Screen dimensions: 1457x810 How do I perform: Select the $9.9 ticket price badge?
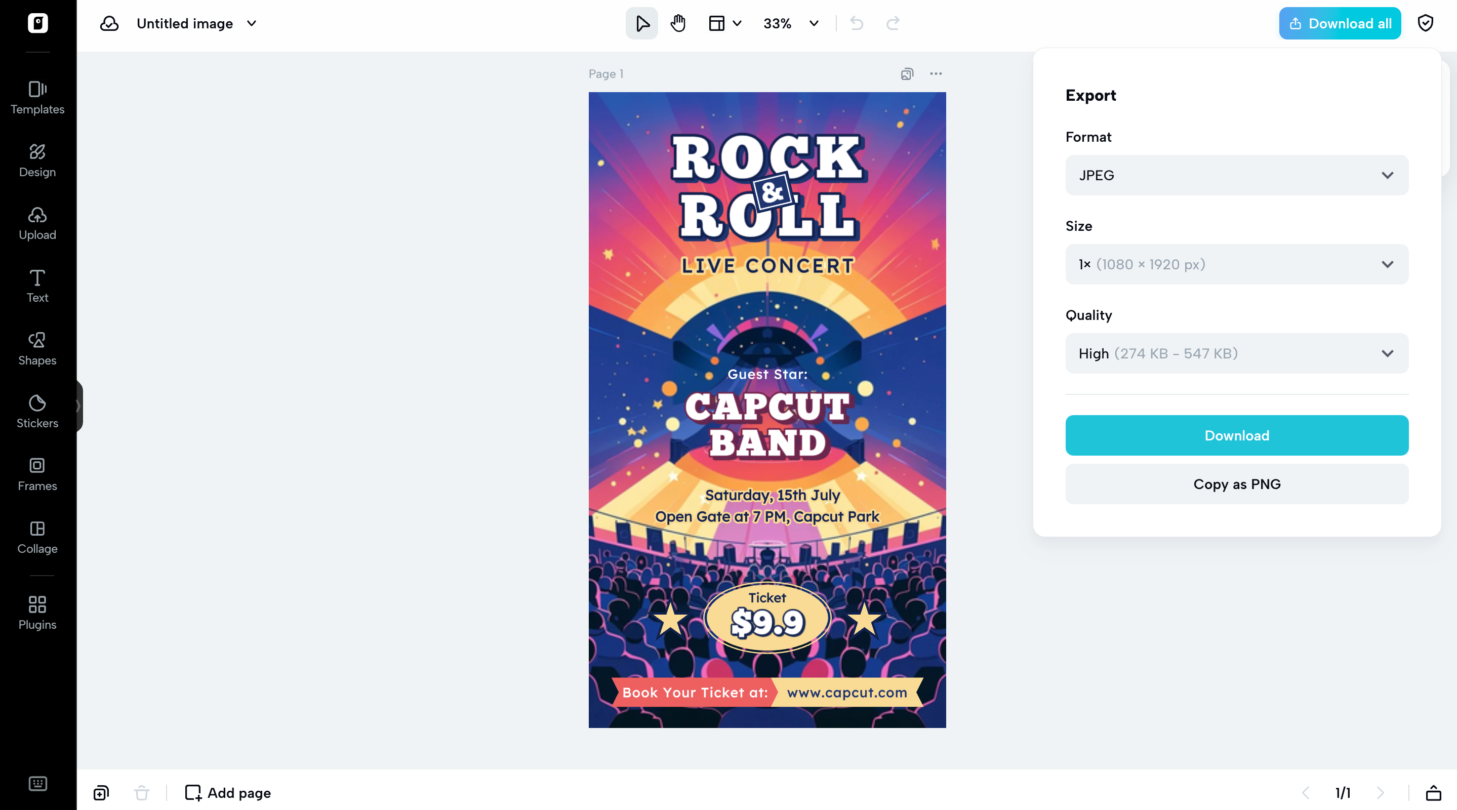tap(767, 617)
